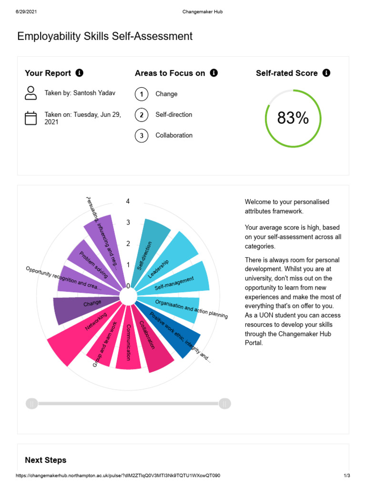Image resolution: width=366 pixels, height=488 pixels.
Task: Click the left handle of the chart slider
Action: point(32,404)
